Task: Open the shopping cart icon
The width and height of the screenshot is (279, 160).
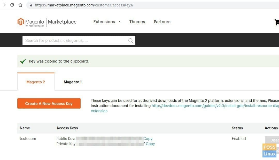Action: [277, 22]
